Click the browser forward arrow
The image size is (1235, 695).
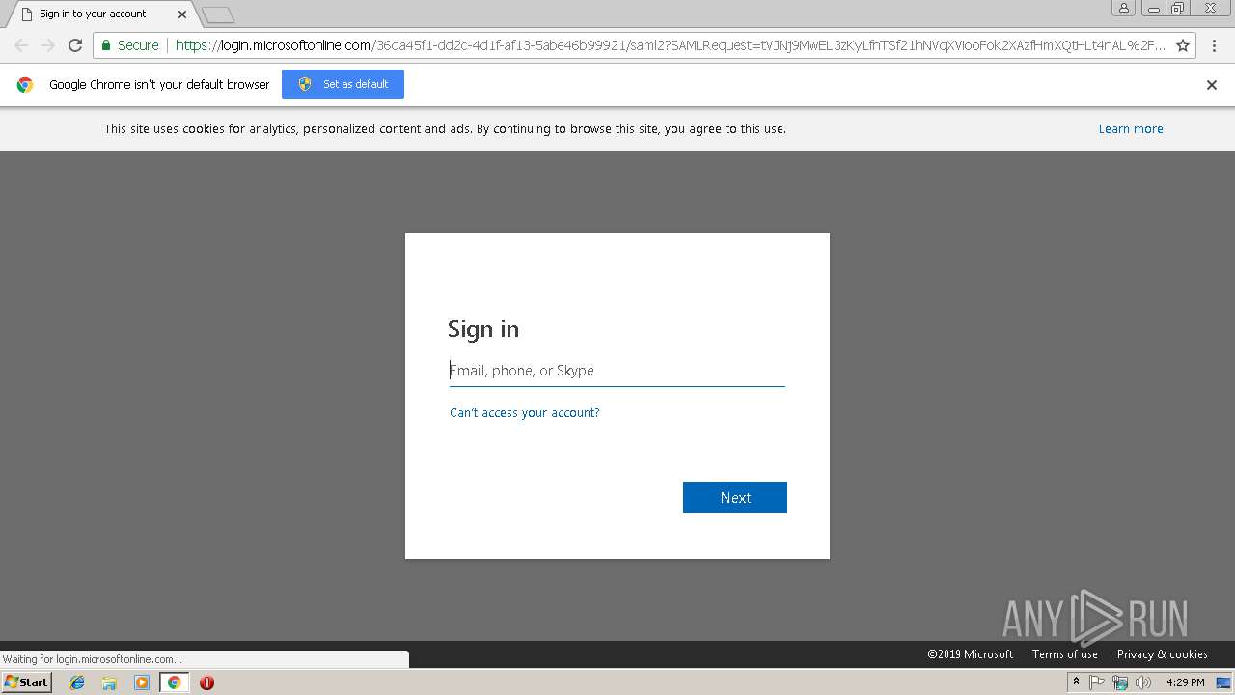[48, 45]
